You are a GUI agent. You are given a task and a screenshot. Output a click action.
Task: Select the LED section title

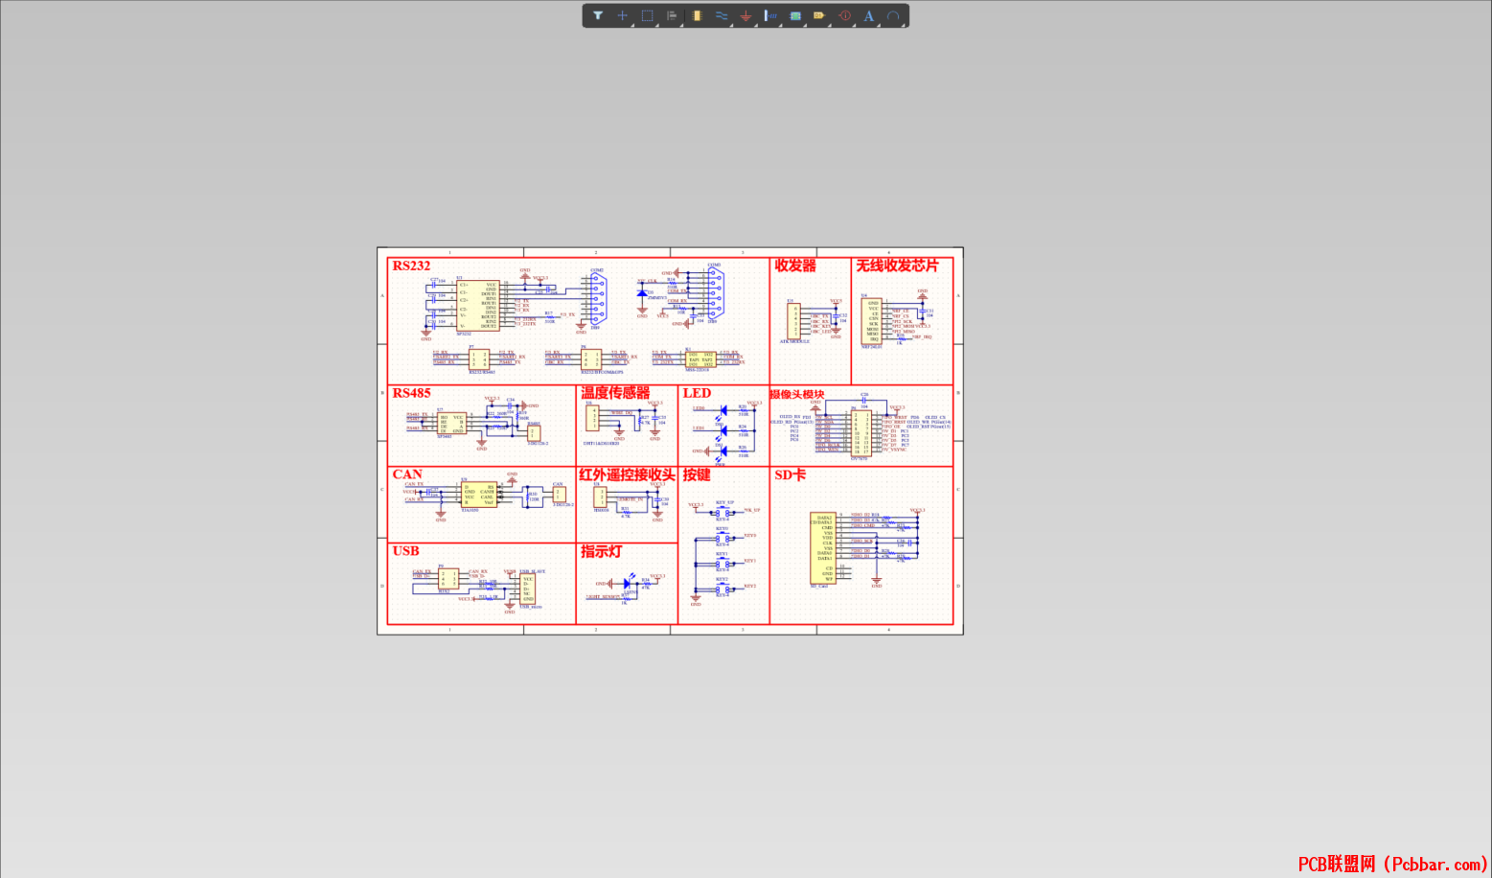click(697, 393)
